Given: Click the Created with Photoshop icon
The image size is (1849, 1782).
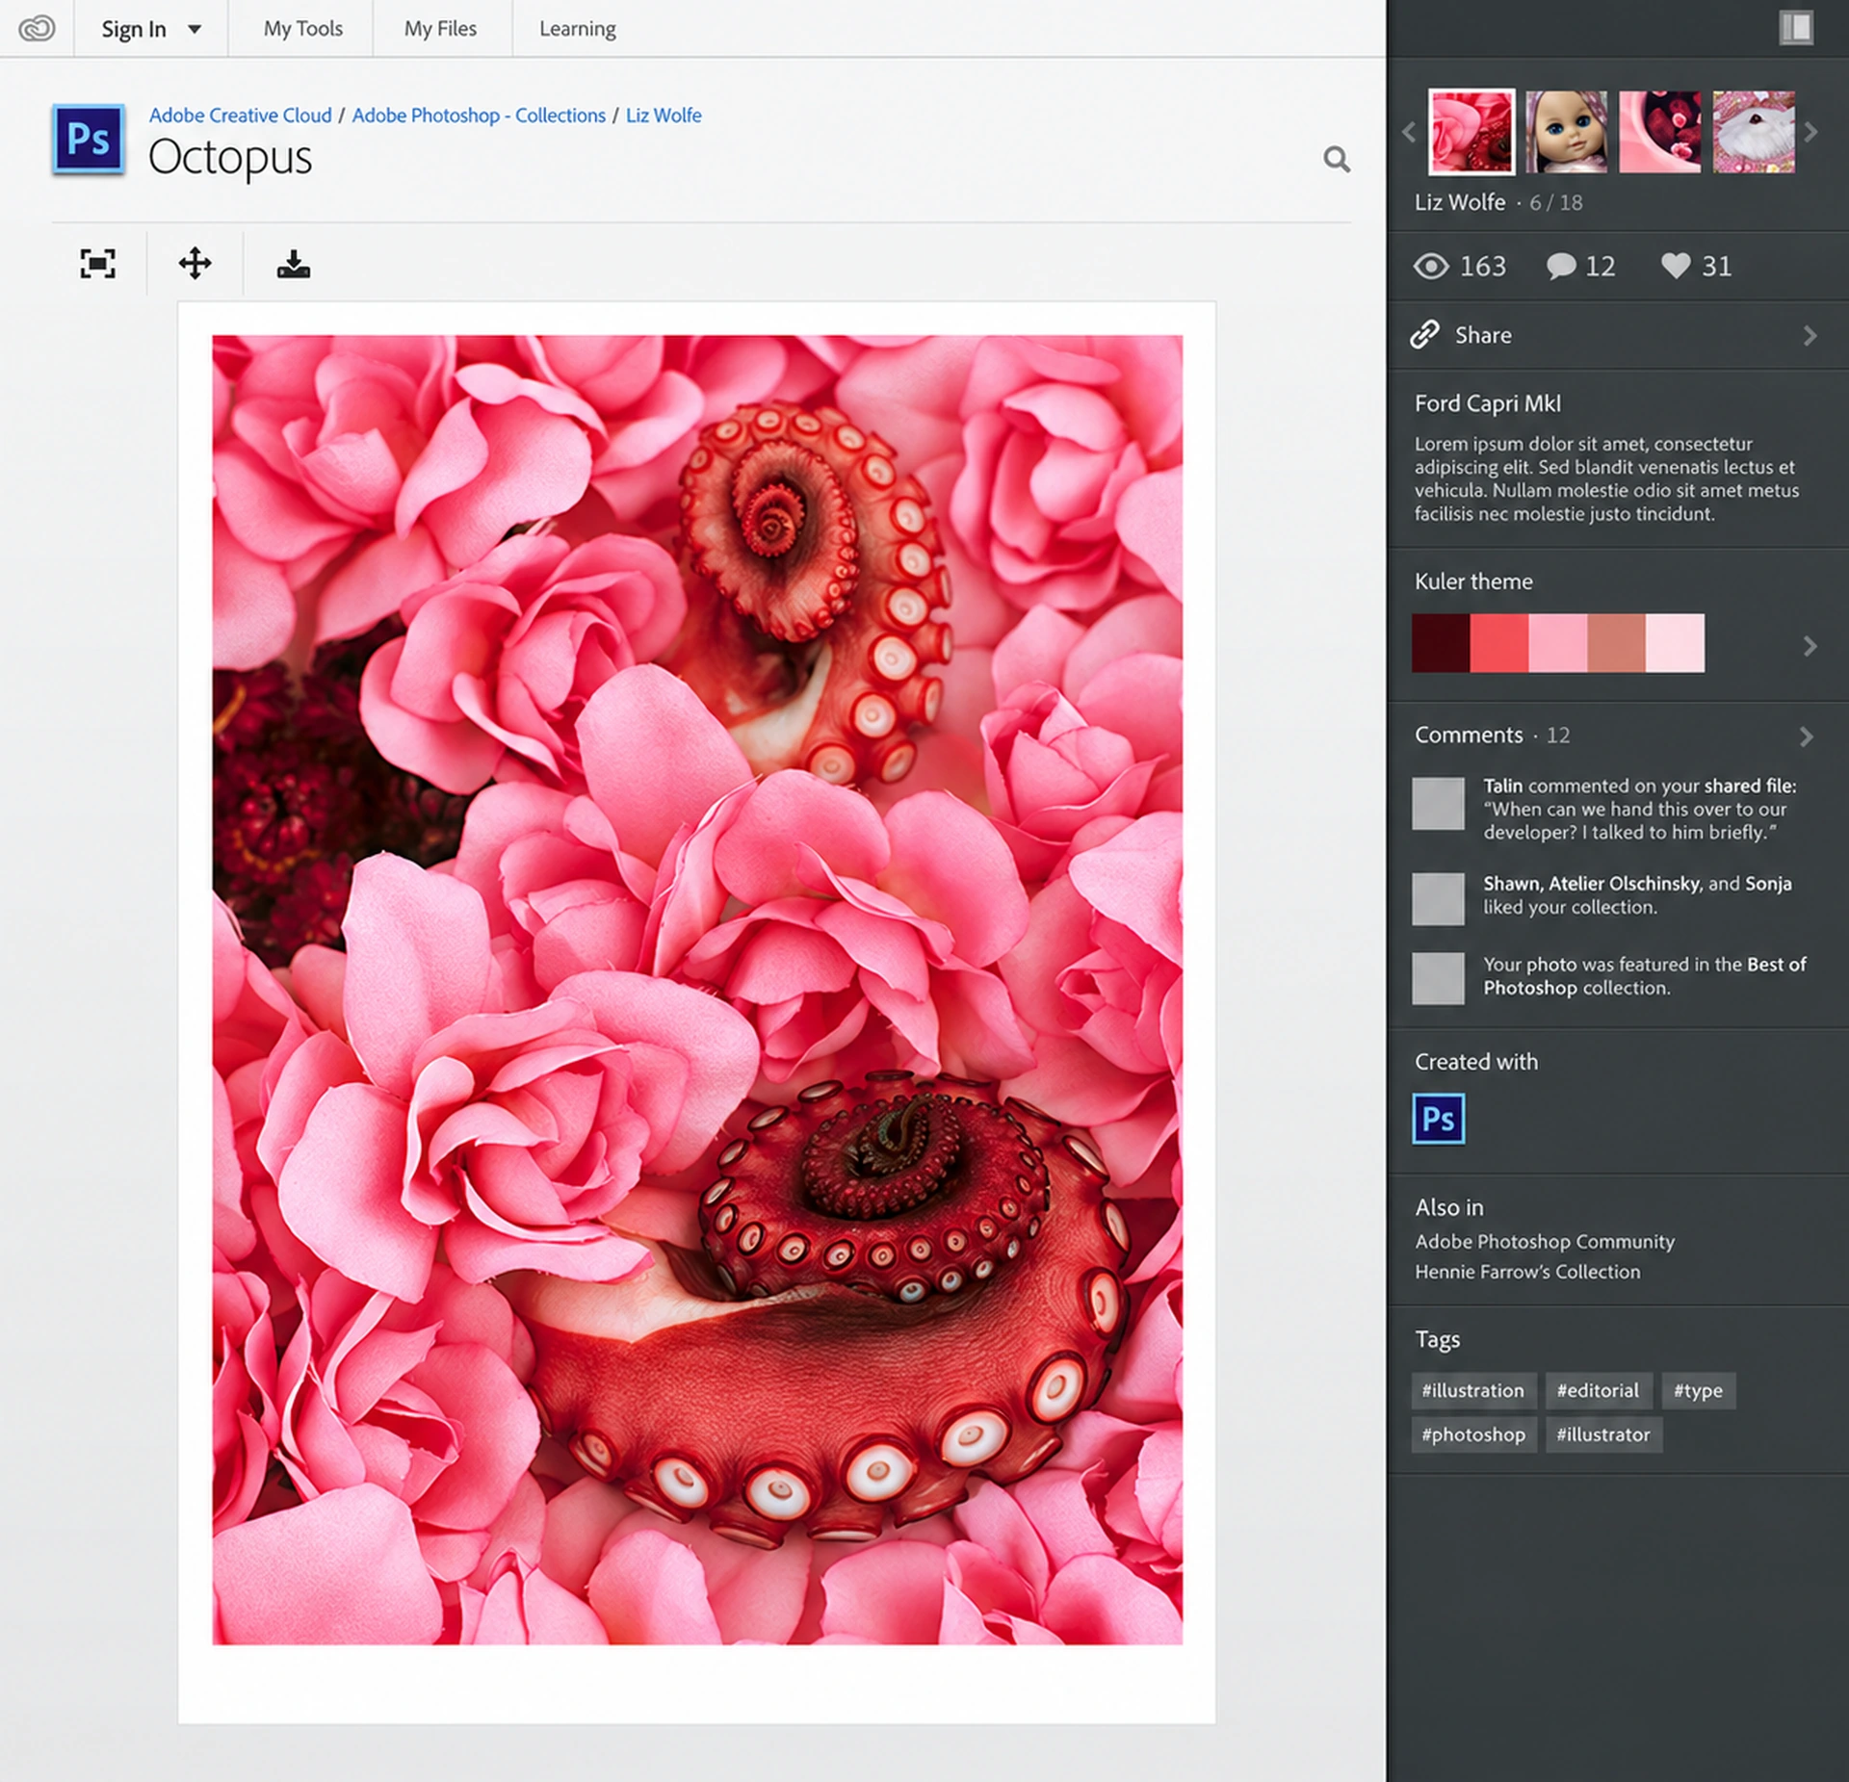Looking at the screenshot, I should click(x=1439, y=1119).
